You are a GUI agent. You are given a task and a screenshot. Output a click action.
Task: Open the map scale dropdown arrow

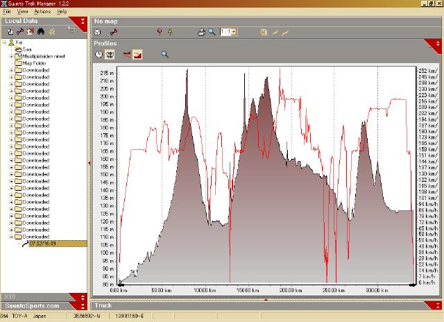[x=234, y=32]
